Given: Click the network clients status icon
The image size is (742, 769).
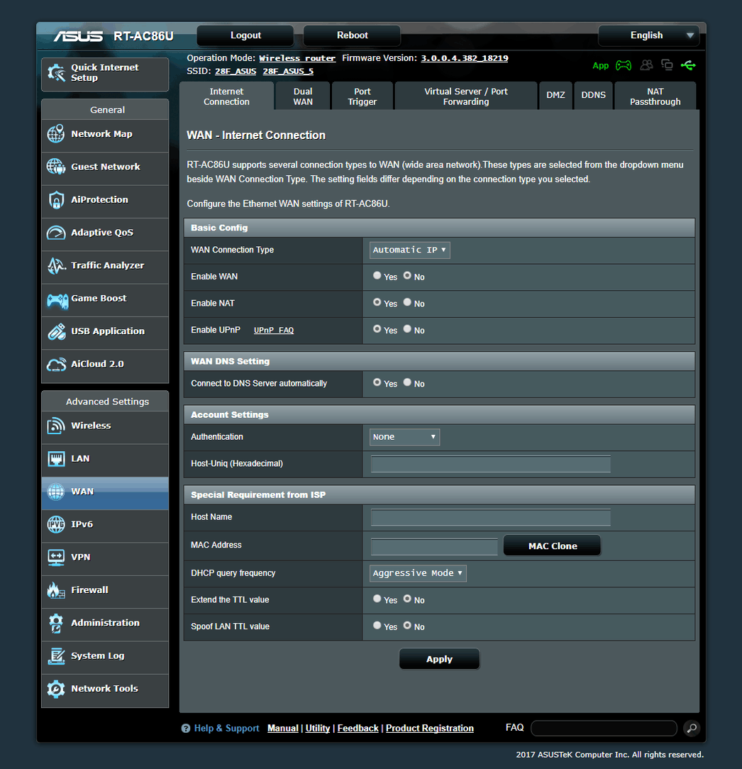Looking at the screenshot, I should [x=667, y=65].
